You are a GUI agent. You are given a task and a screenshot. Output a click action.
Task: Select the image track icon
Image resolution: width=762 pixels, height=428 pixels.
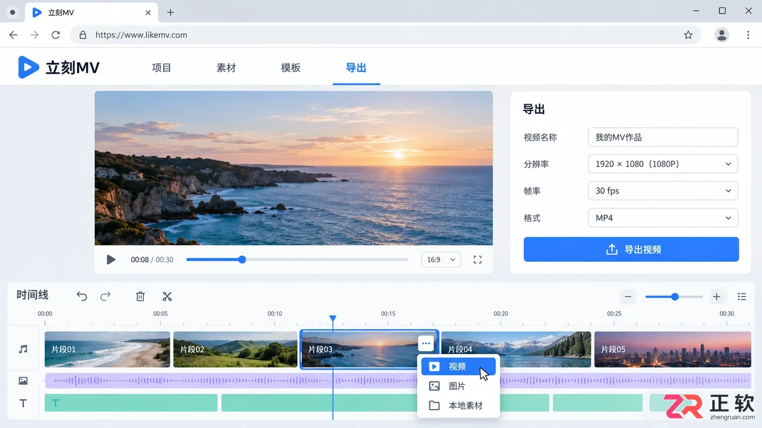tap(23, 380)
